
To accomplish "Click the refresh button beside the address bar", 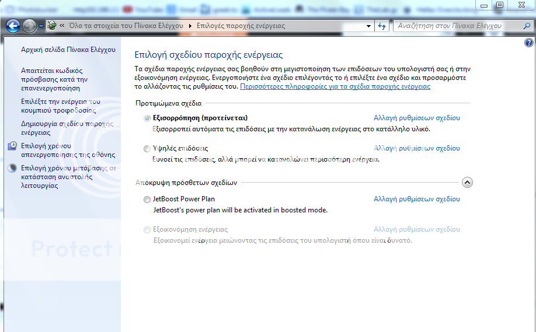I will pyautogui.click(x=382, y=26).
